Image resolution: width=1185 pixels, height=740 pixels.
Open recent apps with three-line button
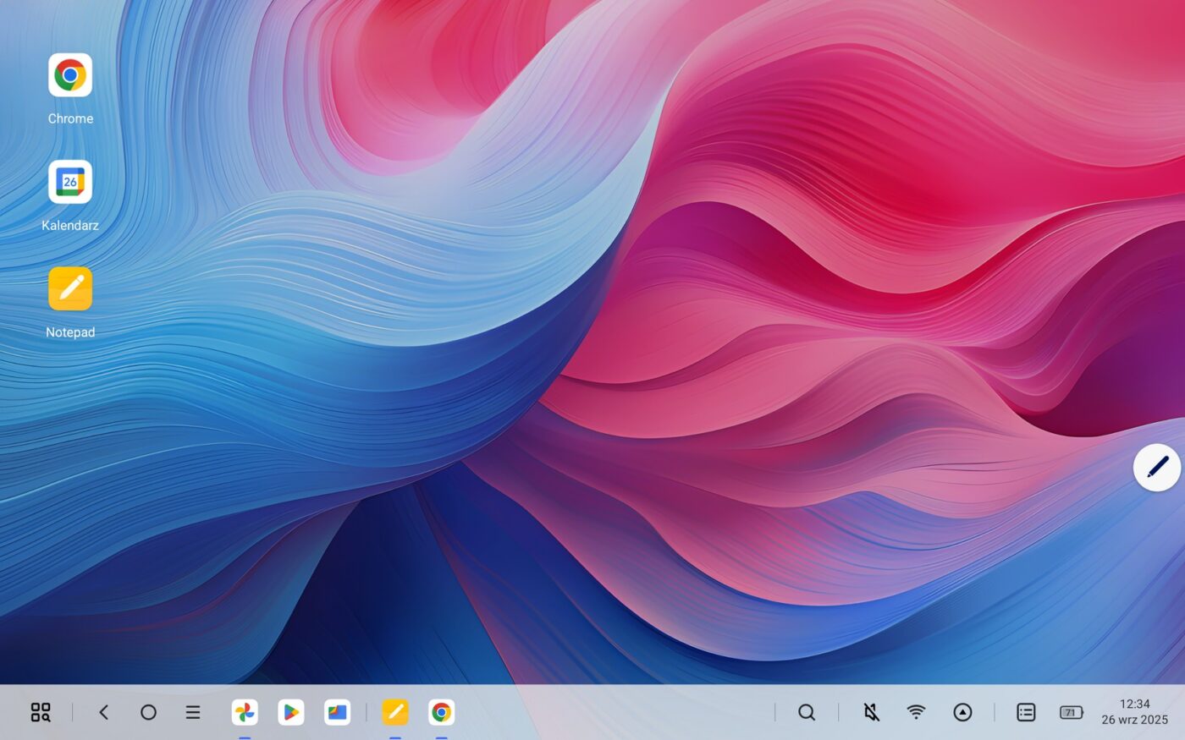coord(193,712)
